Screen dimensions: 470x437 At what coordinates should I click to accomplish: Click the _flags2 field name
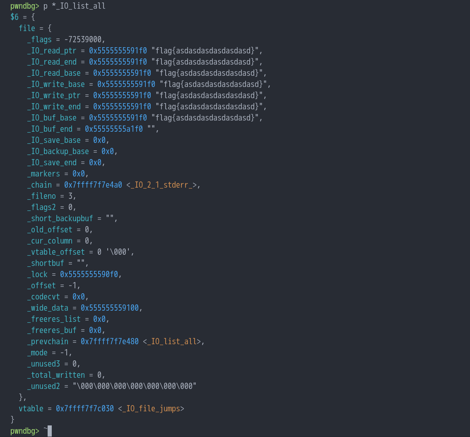(x=41, y=207)
